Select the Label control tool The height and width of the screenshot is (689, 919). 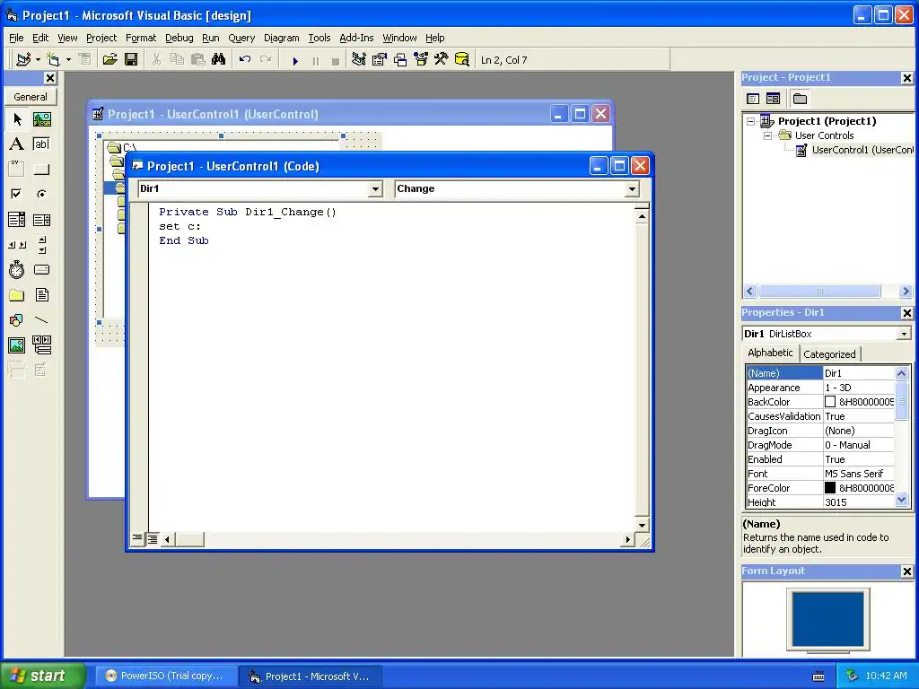tap(17, 144)
